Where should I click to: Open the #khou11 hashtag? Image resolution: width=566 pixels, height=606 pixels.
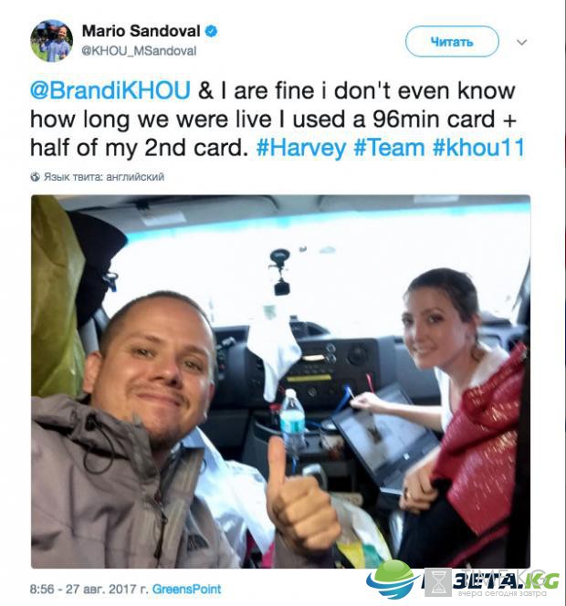tap(478, 148)
